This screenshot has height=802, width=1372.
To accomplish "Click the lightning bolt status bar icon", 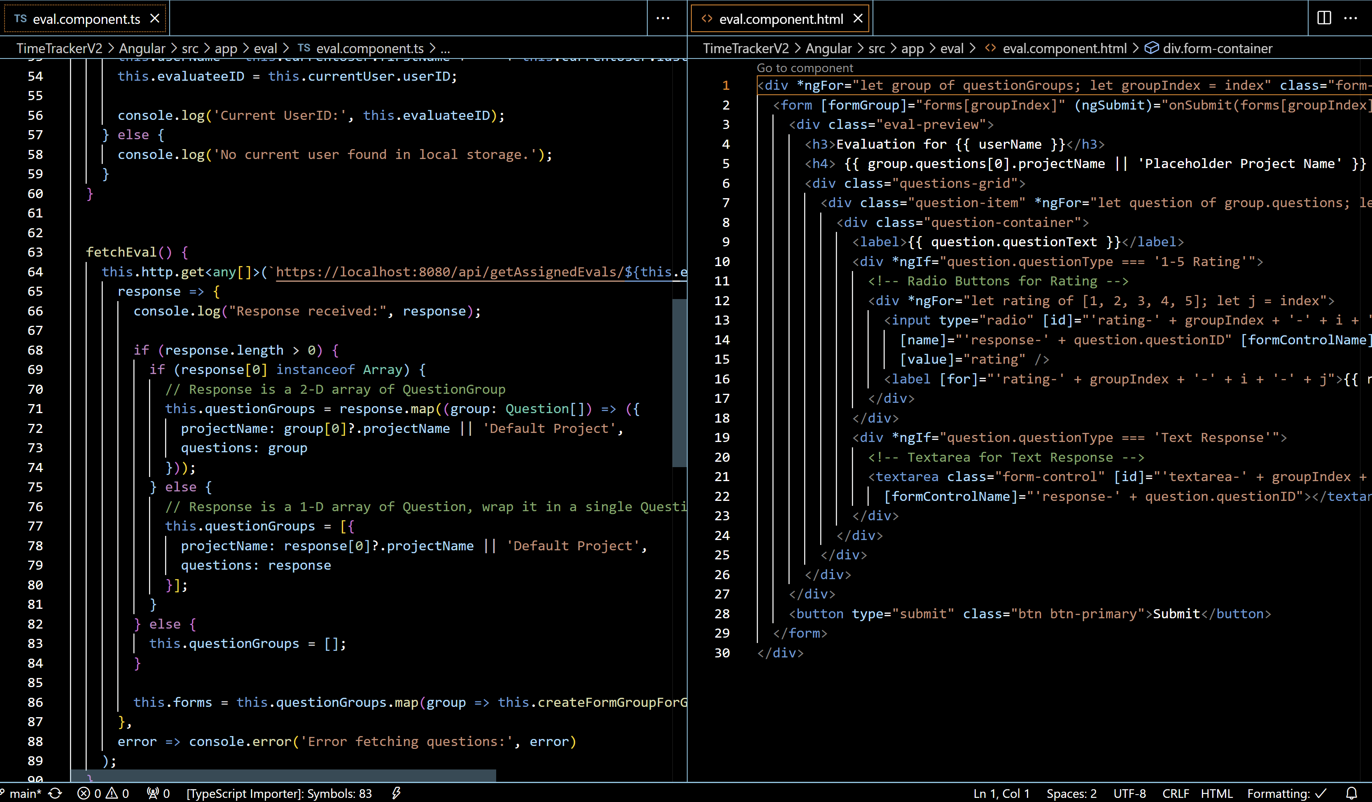I will (x=397, y=793).
